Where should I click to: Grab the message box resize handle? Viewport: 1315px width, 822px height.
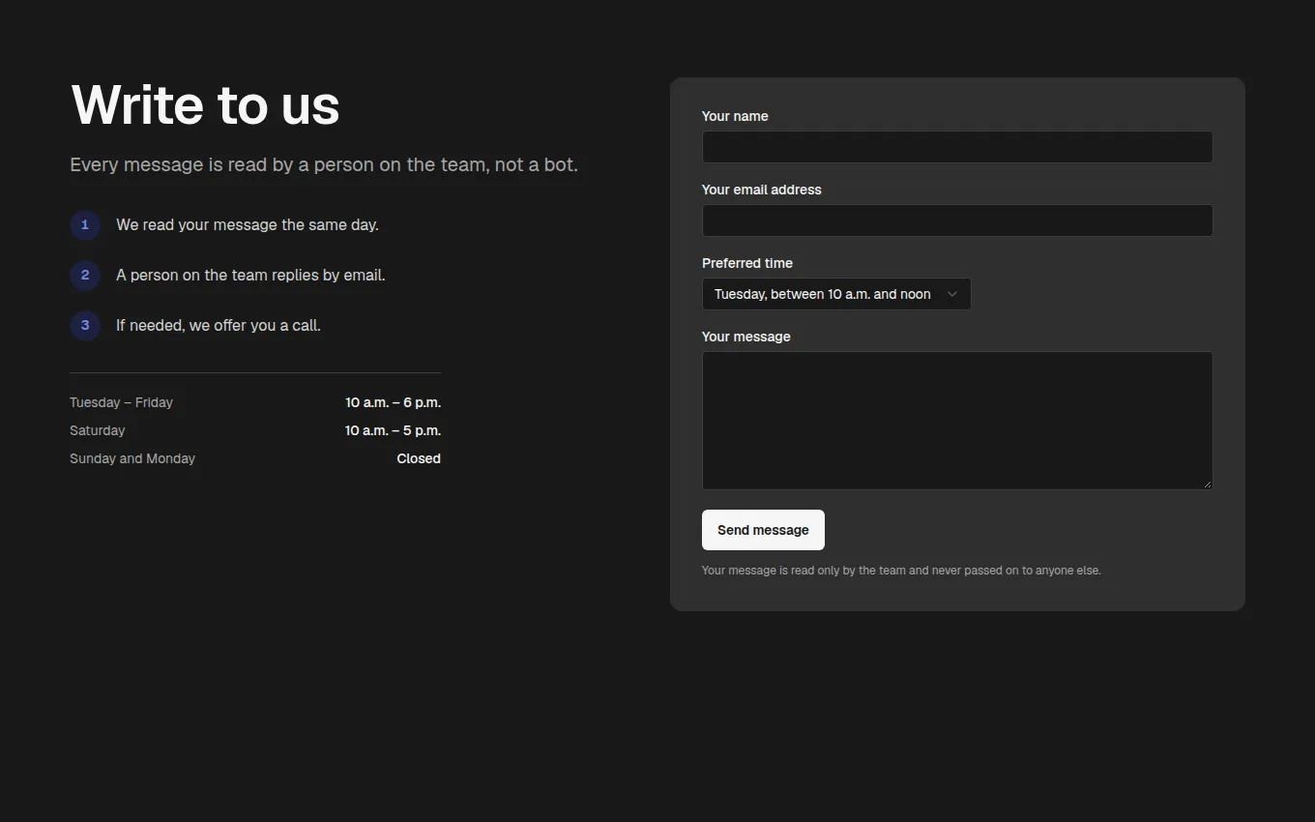(1207, 484)
